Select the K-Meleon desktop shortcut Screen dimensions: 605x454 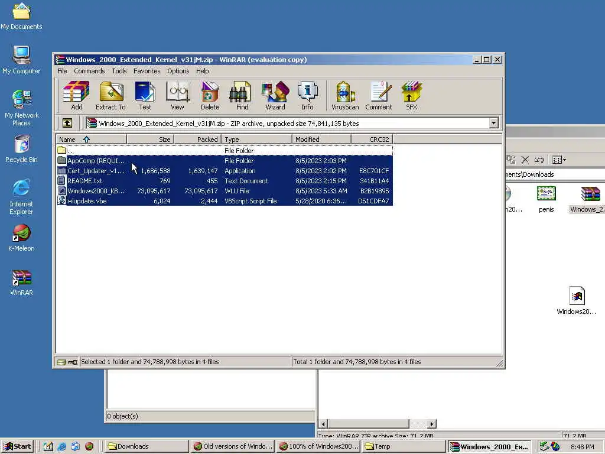(x=22, y=238)
